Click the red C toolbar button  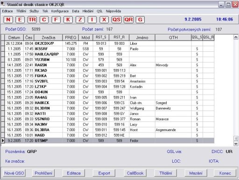click(44, 20)
